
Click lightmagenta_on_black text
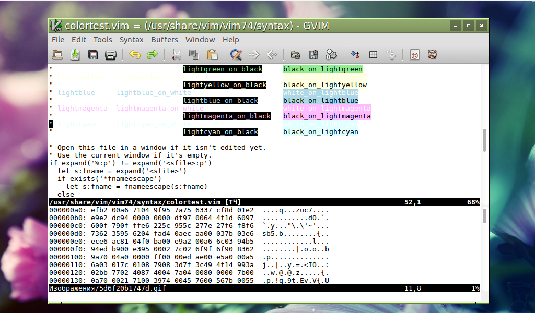pos(227,116)
